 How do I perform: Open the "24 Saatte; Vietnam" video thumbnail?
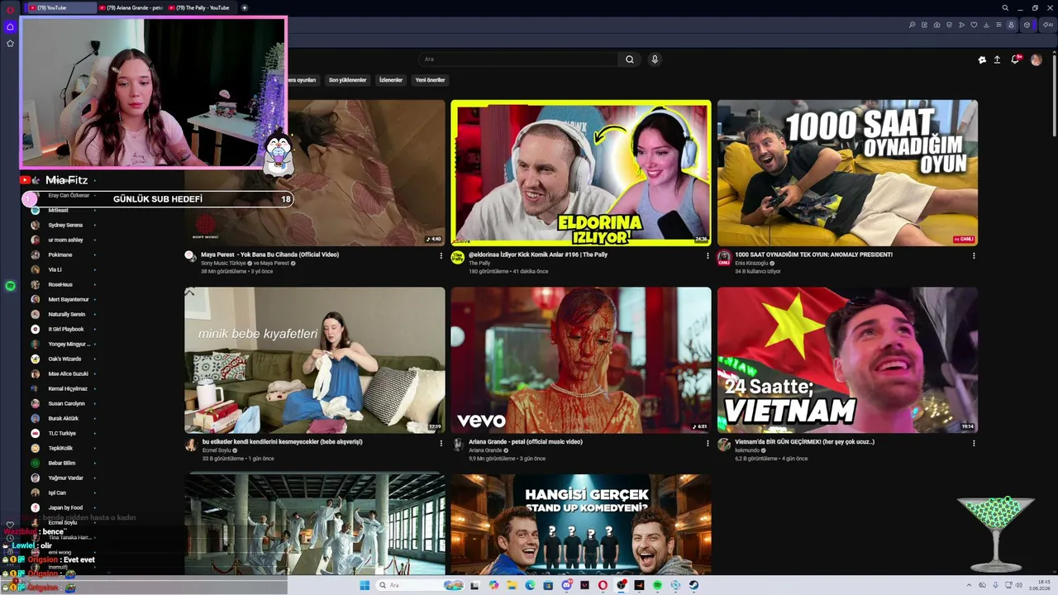click(847, 360)
